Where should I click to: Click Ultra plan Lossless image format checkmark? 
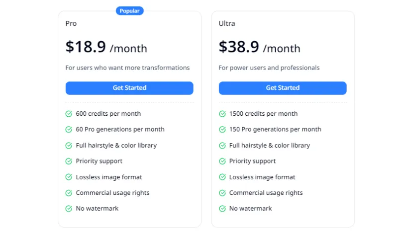click(x=222, y=177)
